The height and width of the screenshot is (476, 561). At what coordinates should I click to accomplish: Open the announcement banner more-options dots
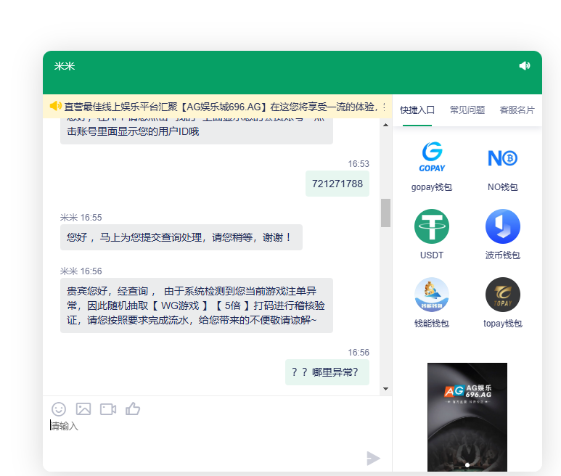tap(384, 107)
